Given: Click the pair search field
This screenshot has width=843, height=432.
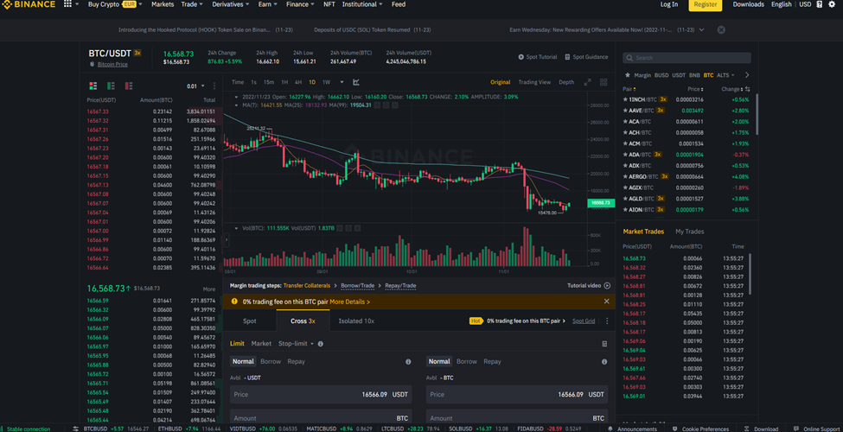Looking at the screenshot, I should [x=687, y=58].
